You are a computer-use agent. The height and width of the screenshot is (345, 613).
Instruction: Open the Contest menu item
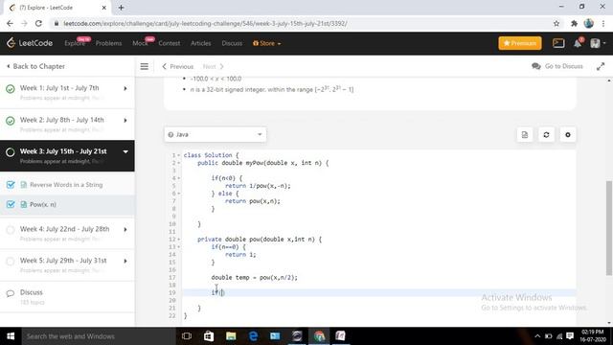pyautogui.click(x=170, y=43)
